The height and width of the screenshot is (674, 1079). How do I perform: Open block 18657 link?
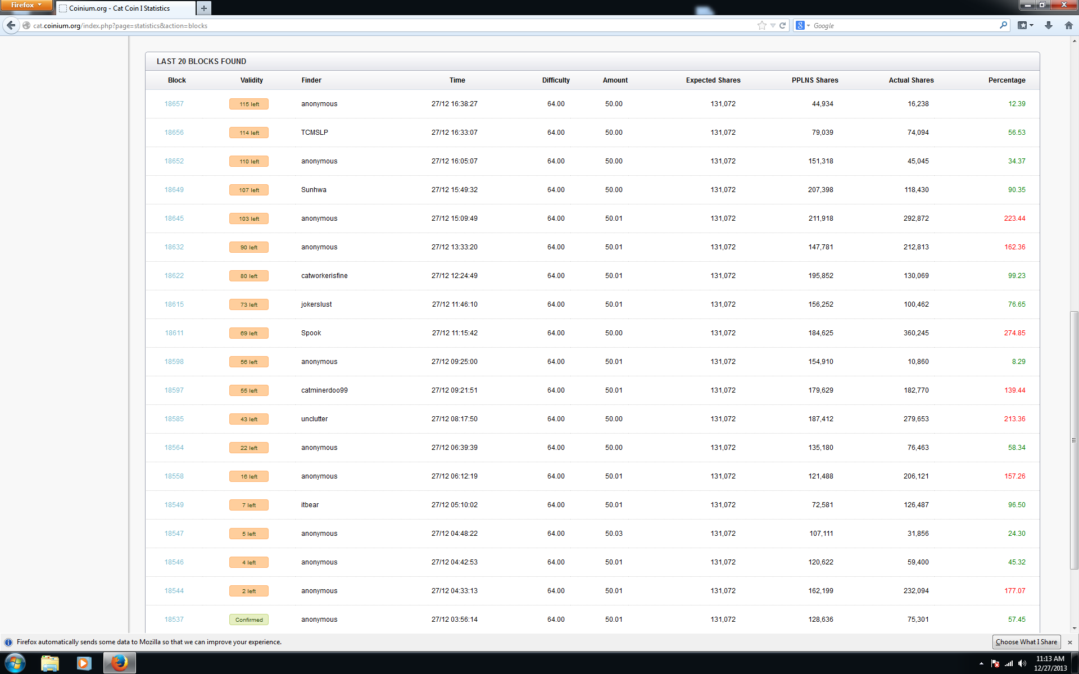(x=174, y=104)
